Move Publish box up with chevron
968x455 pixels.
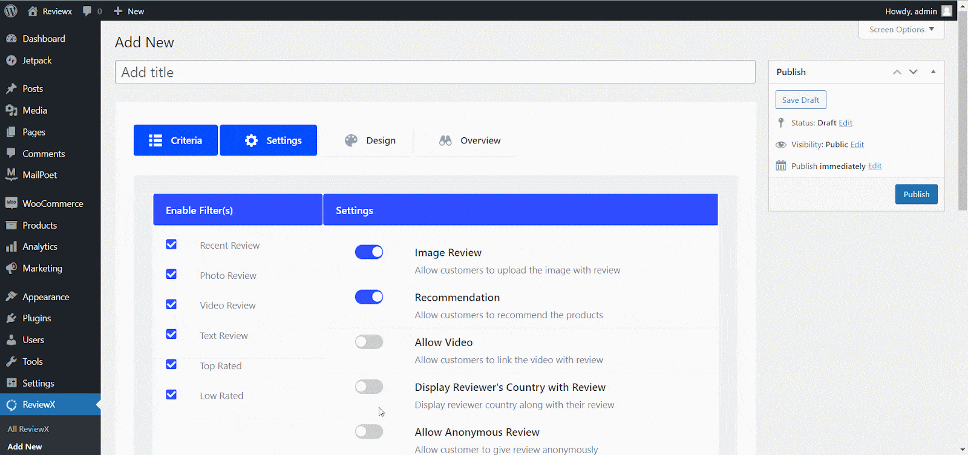[x=897, y=72]
